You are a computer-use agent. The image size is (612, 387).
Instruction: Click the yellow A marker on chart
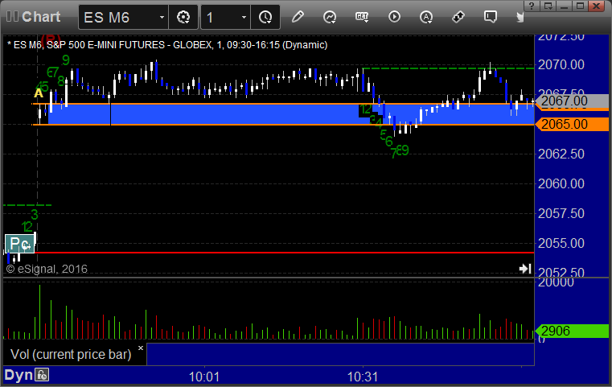(x=39, y=93)
